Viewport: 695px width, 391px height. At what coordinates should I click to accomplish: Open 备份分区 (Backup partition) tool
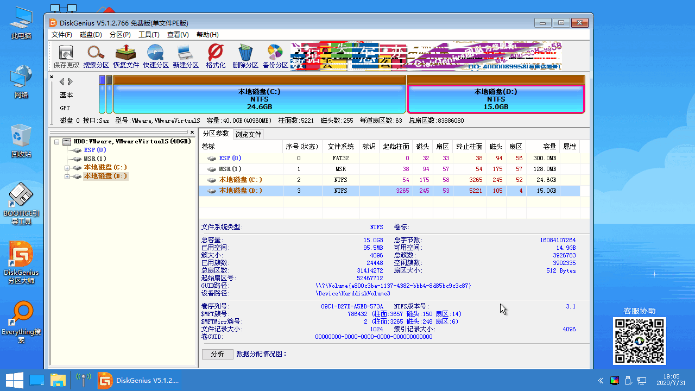(x=275, y=56)
